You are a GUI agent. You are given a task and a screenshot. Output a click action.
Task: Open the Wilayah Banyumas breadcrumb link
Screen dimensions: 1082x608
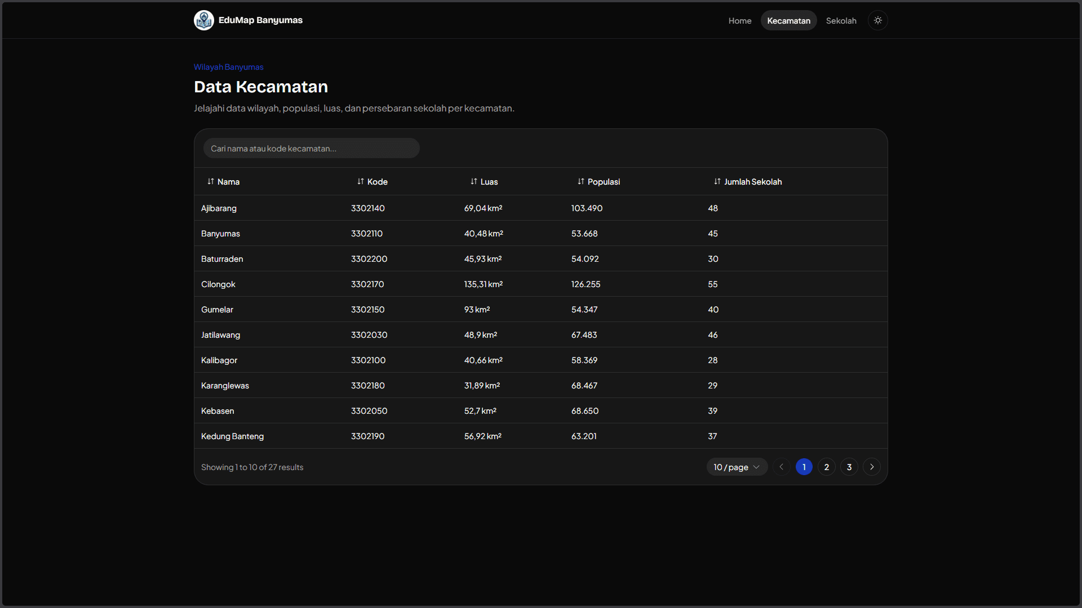click(x=229, y=66)
